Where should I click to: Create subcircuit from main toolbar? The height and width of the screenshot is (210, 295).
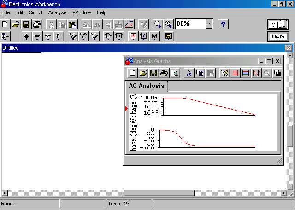click(118, 24)
